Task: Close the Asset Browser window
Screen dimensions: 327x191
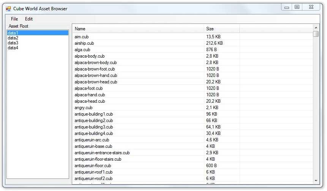Action: [311, 7]
